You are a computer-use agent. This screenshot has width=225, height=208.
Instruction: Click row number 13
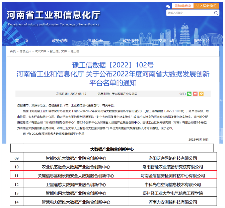[x=16, y=193]
